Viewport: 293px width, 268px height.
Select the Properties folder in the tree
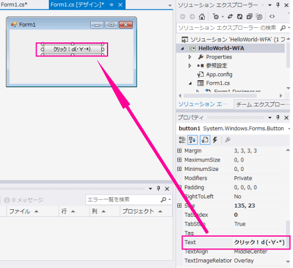tap(219, 57)
